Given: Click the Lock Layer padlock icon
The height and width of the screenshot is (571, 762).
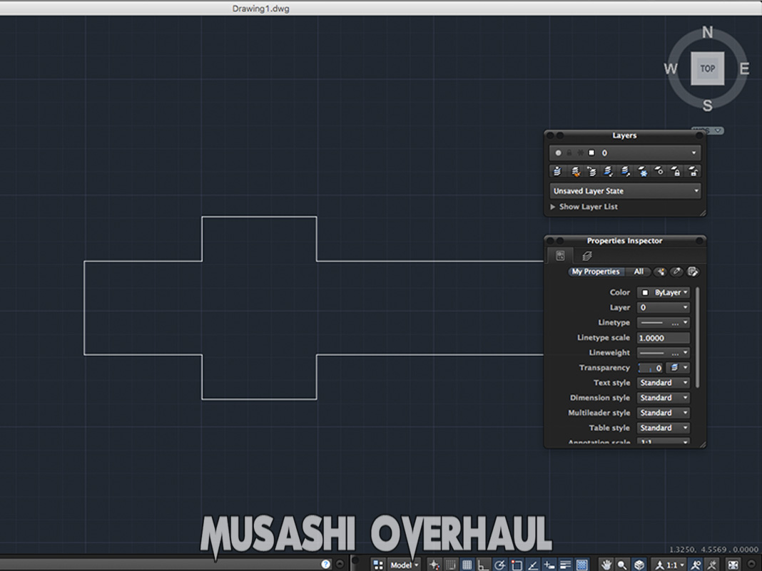Looking at the screenshot, I should 676,171.
